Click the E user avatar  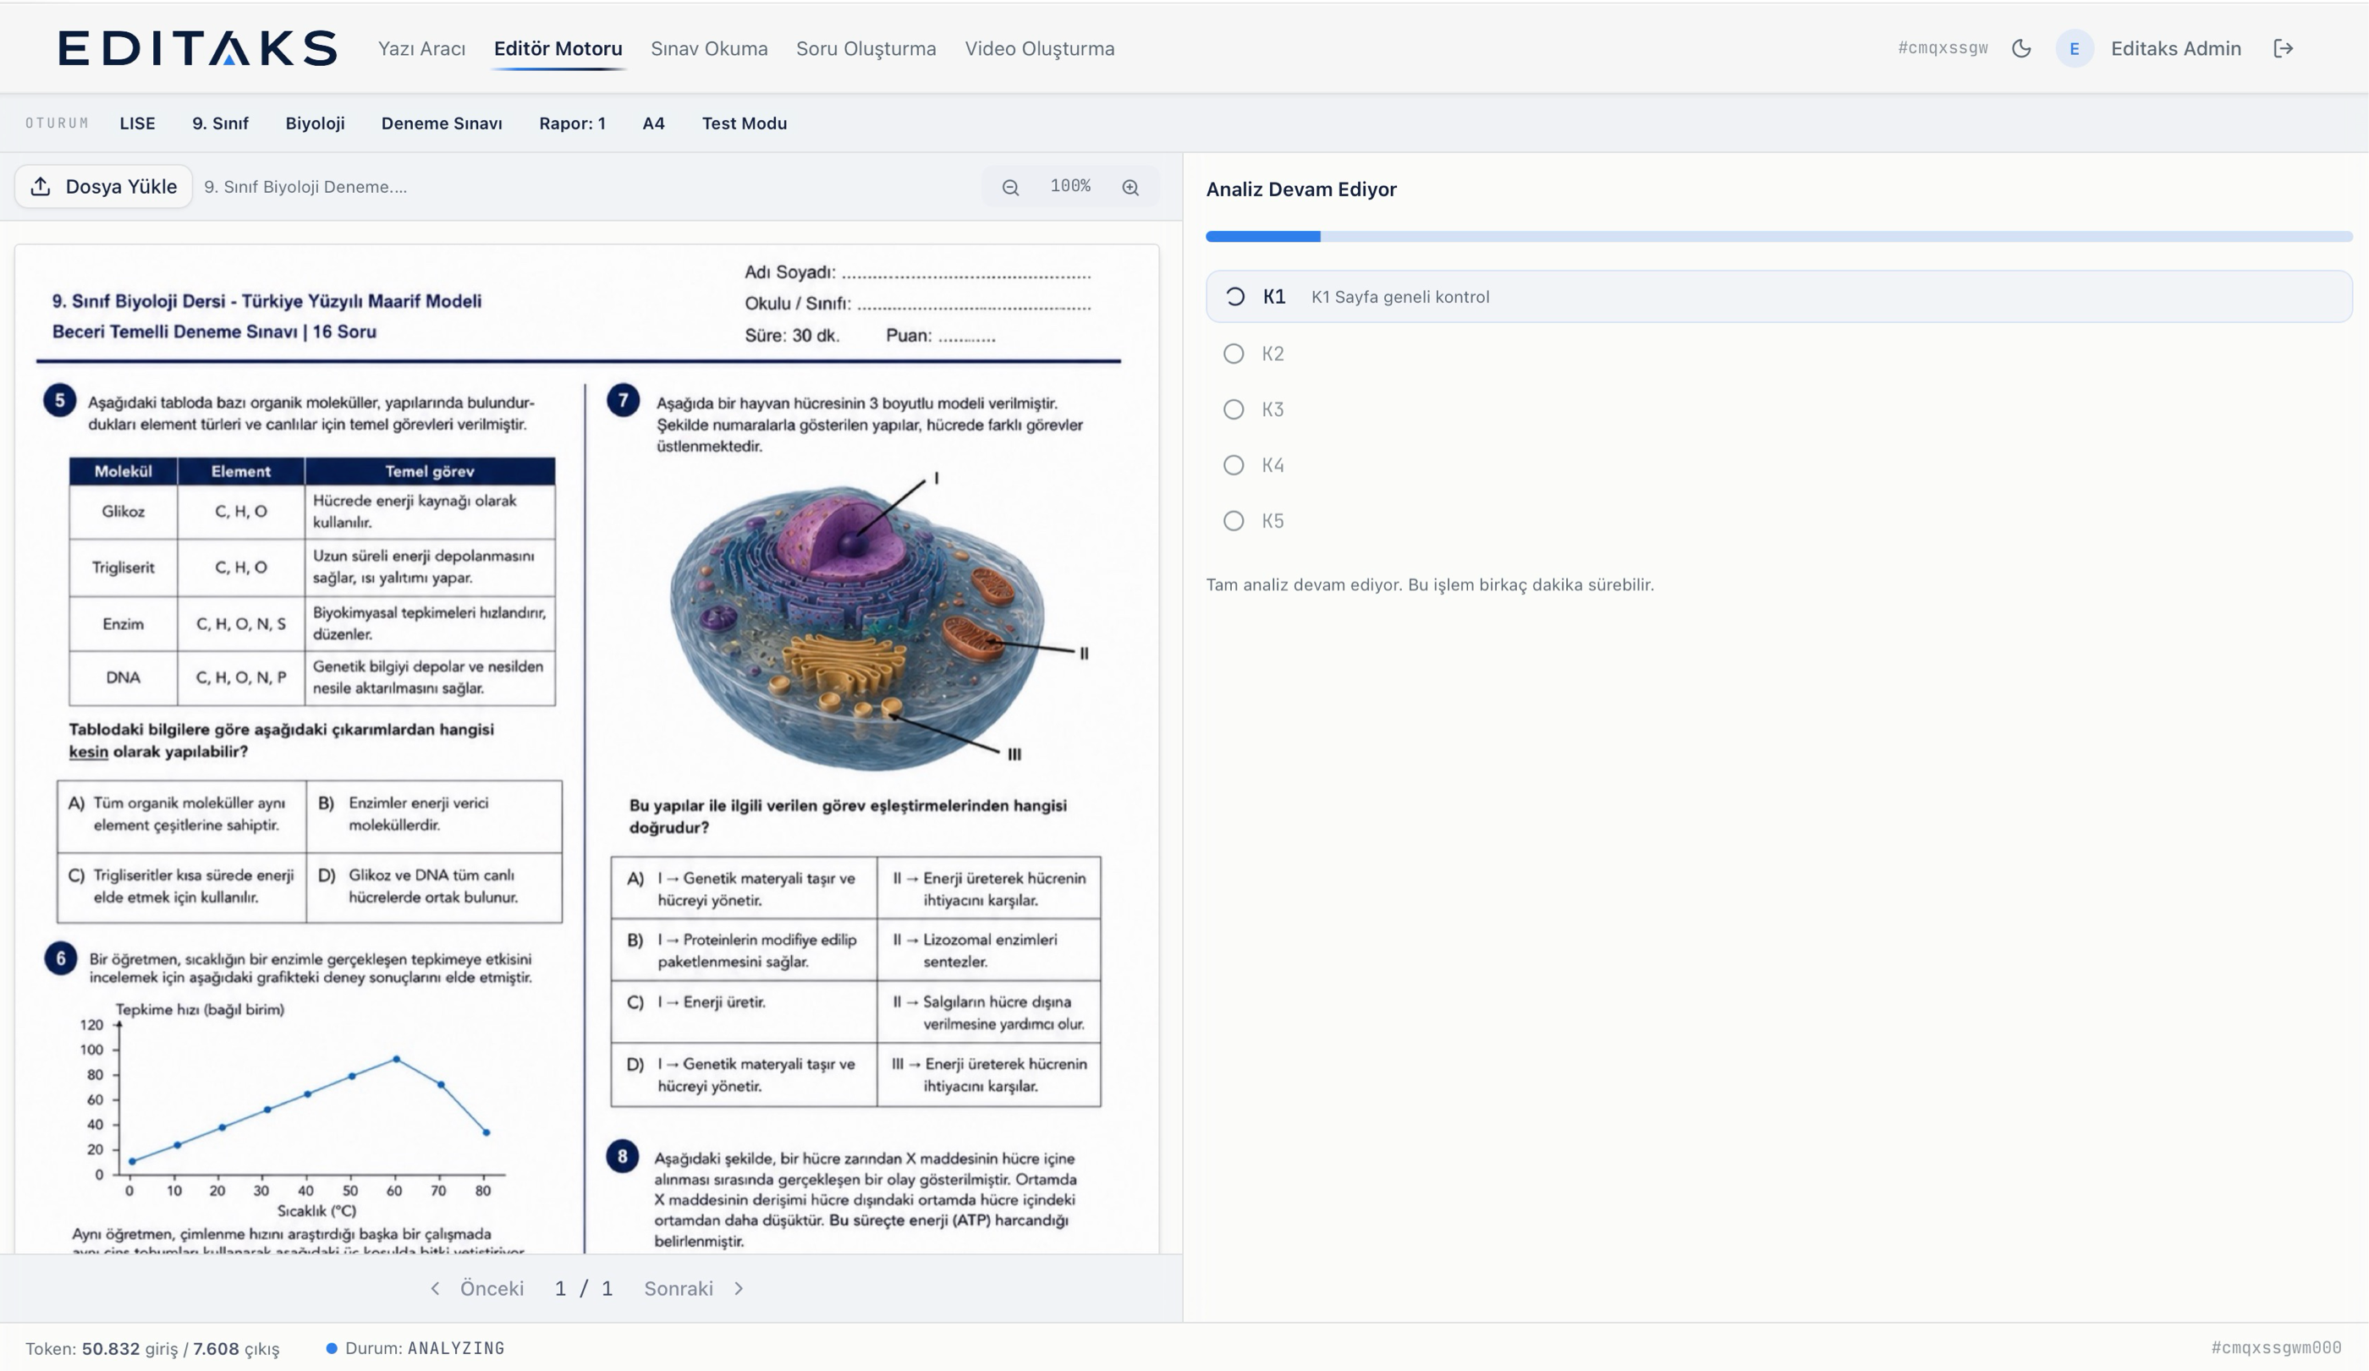click(x=2074, y=49)
